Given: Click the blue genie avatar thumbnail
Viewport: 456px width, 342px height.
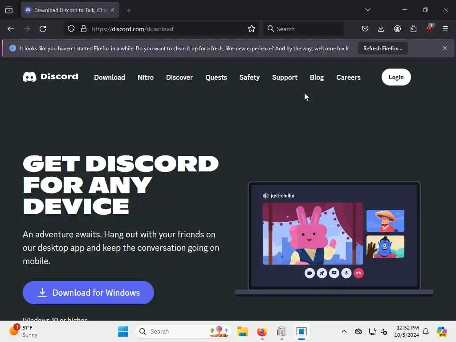Looking at the screenshot, I should tap(385, 247).
